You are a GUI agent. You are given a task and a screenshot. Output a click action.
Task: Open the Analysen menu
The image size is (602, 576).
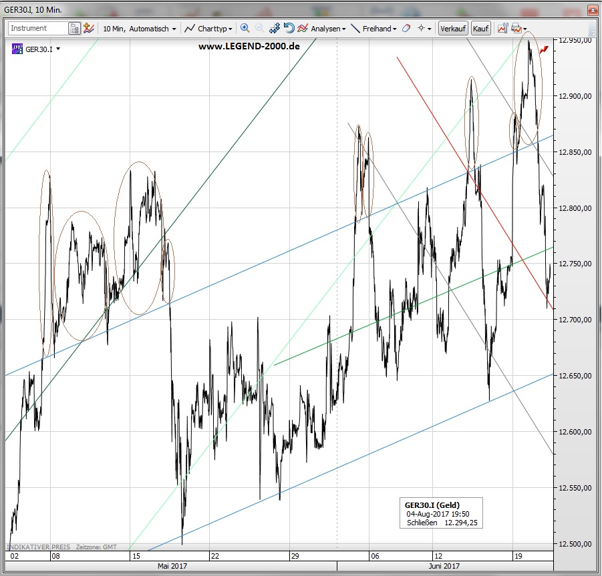(322, 29)
